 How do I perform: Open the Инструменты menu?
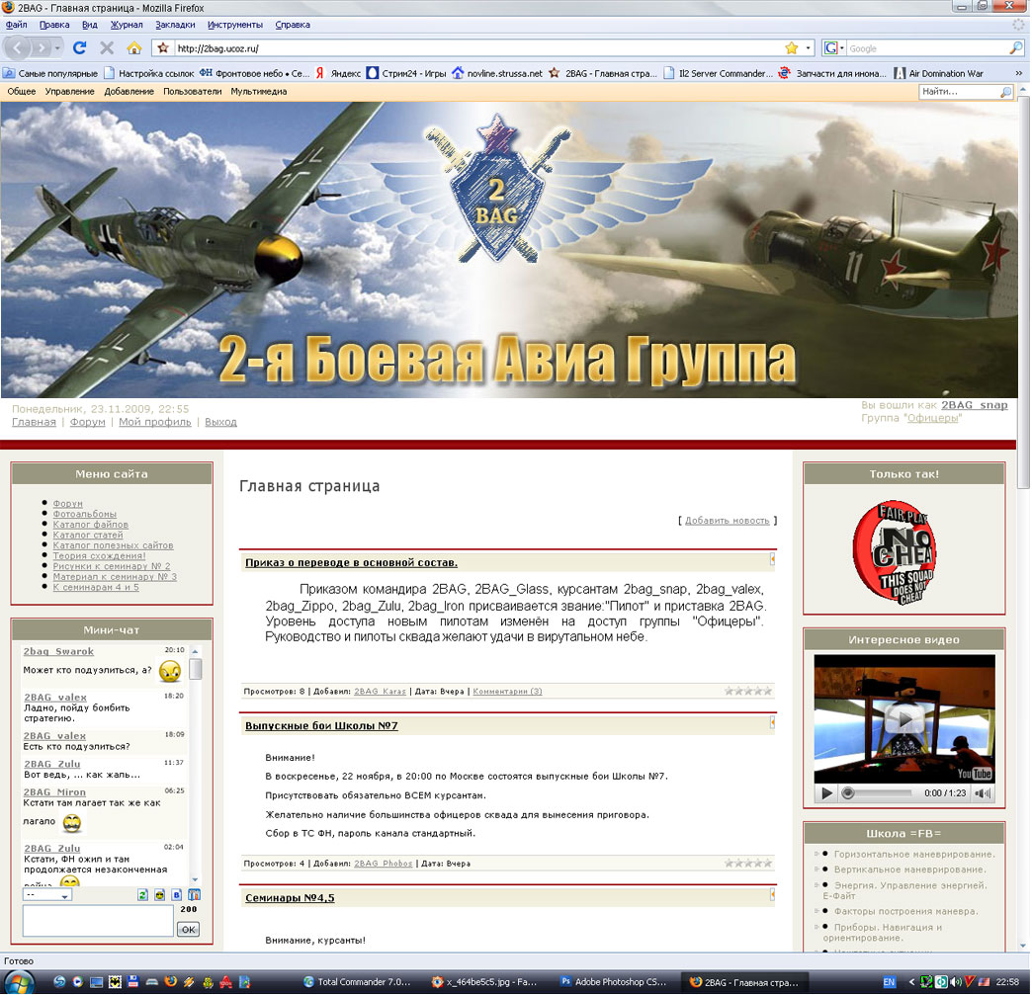point(235,24)
